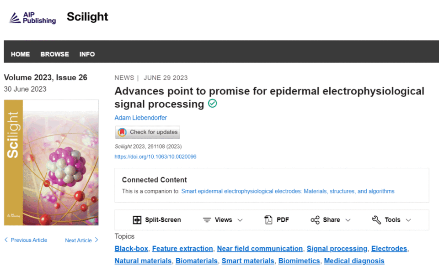Click the green open-access checkmark icon

point(212,104)
